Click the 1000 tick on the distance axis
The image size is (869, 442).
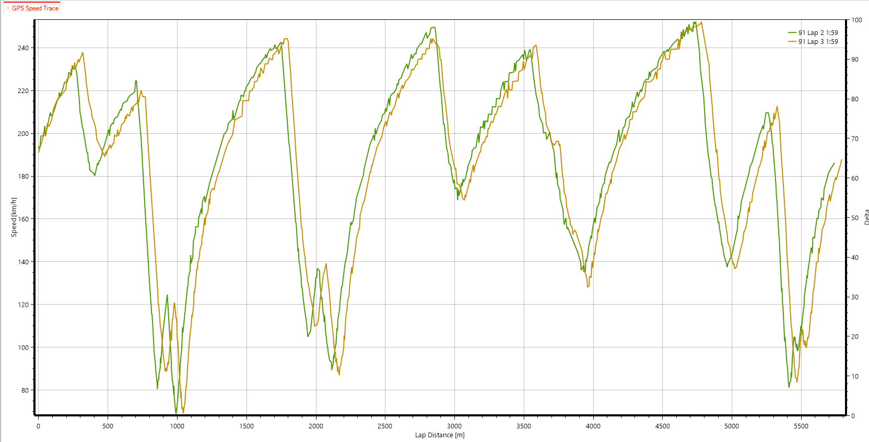coord(177,426)
